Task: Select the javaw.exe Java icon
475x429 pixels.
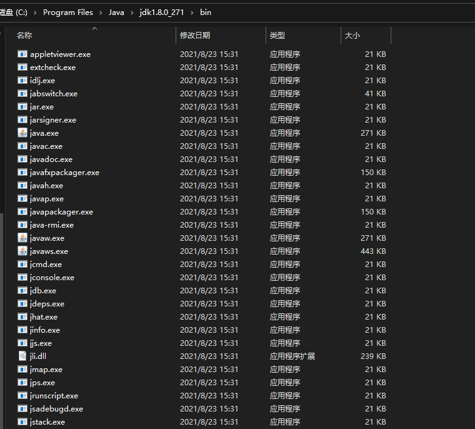Action: click(x=22, y=238)
